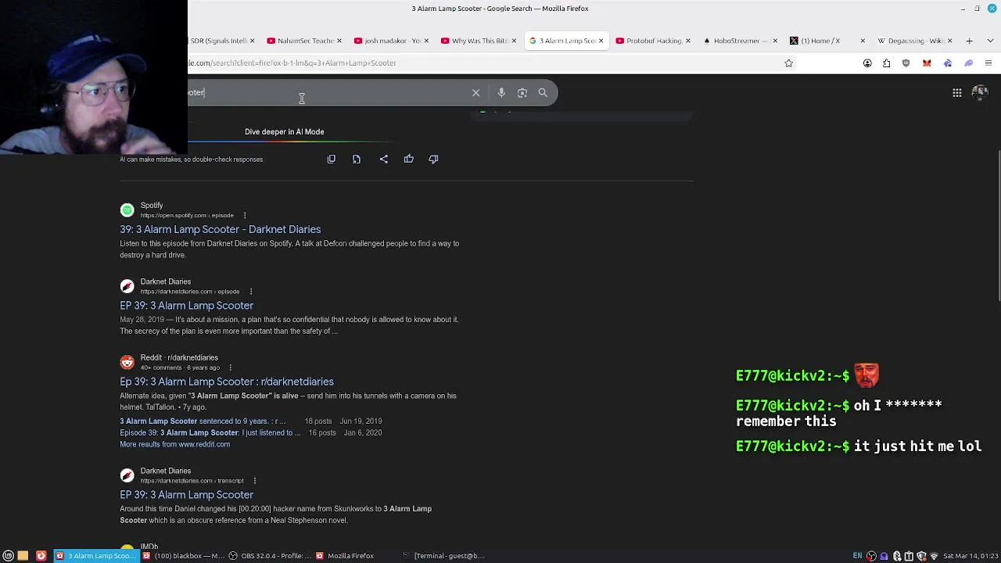Open options for Reddit result
This screenshot has width=1001, height=563.
[230, 367]
